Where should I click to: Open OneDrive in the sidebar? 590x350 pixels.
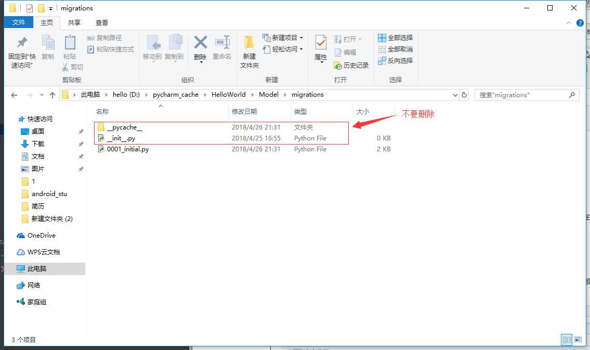point(36,236)
